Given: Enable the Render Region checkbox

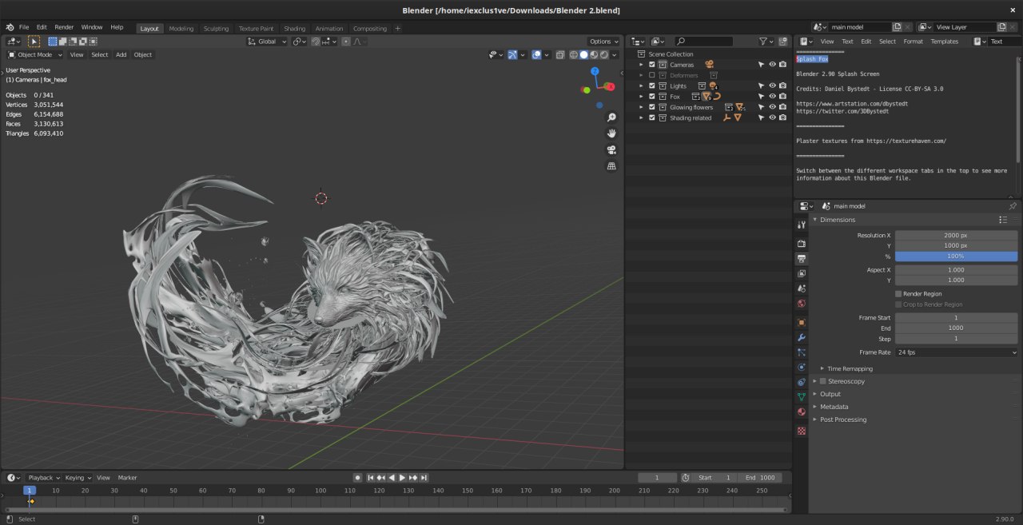Looking at the screenshot, I should coord(898,294).
